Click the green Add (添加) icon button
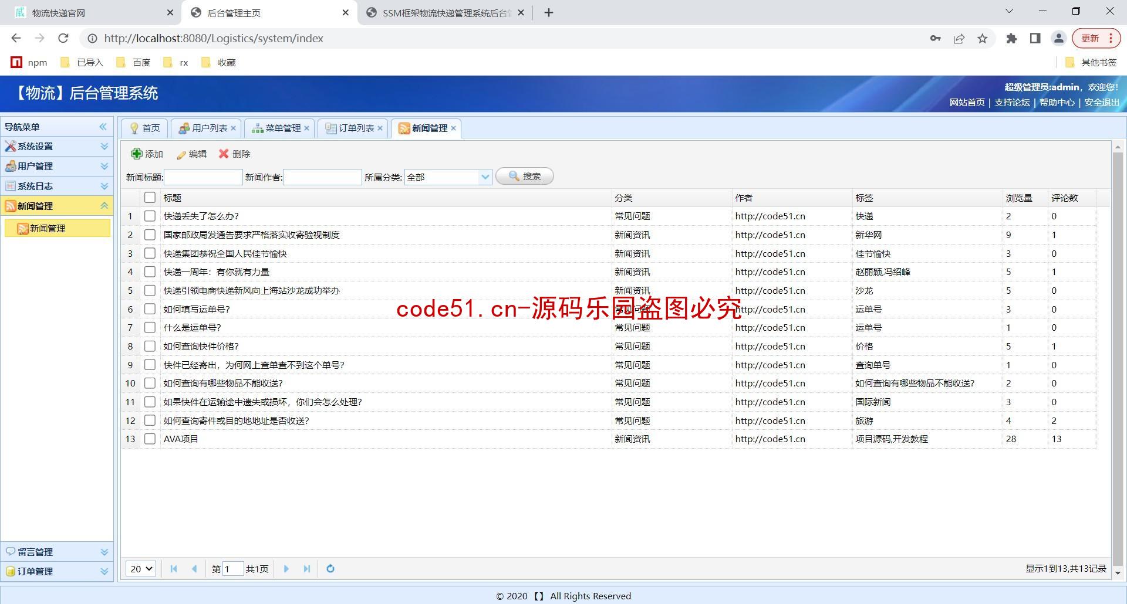 (147, 154)
